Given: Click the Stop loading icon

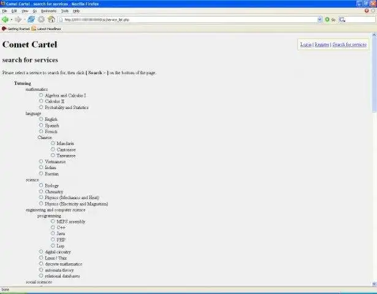Looking at the screenshot, I should click(41, 20).
